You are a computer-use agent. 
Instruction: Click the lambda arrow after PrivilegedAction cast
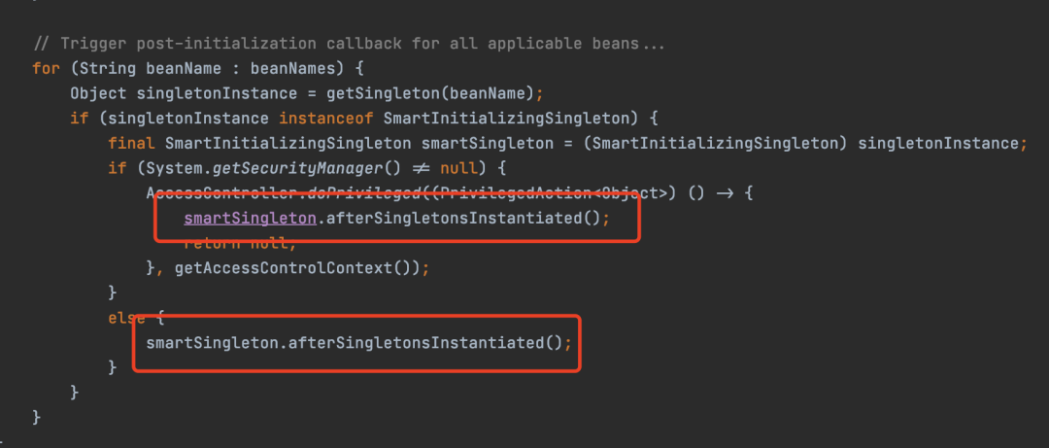(x=725, y=193)
